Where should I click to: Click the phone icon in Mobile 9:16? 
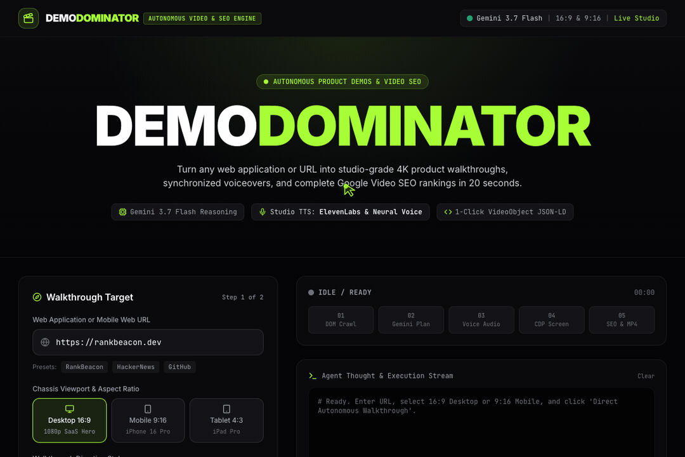click(x=148, y=409)
